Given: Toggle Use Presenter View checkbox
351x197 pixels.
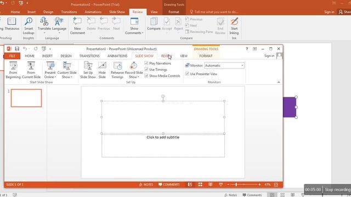Looking at the screenshot, I should [187, 74].
